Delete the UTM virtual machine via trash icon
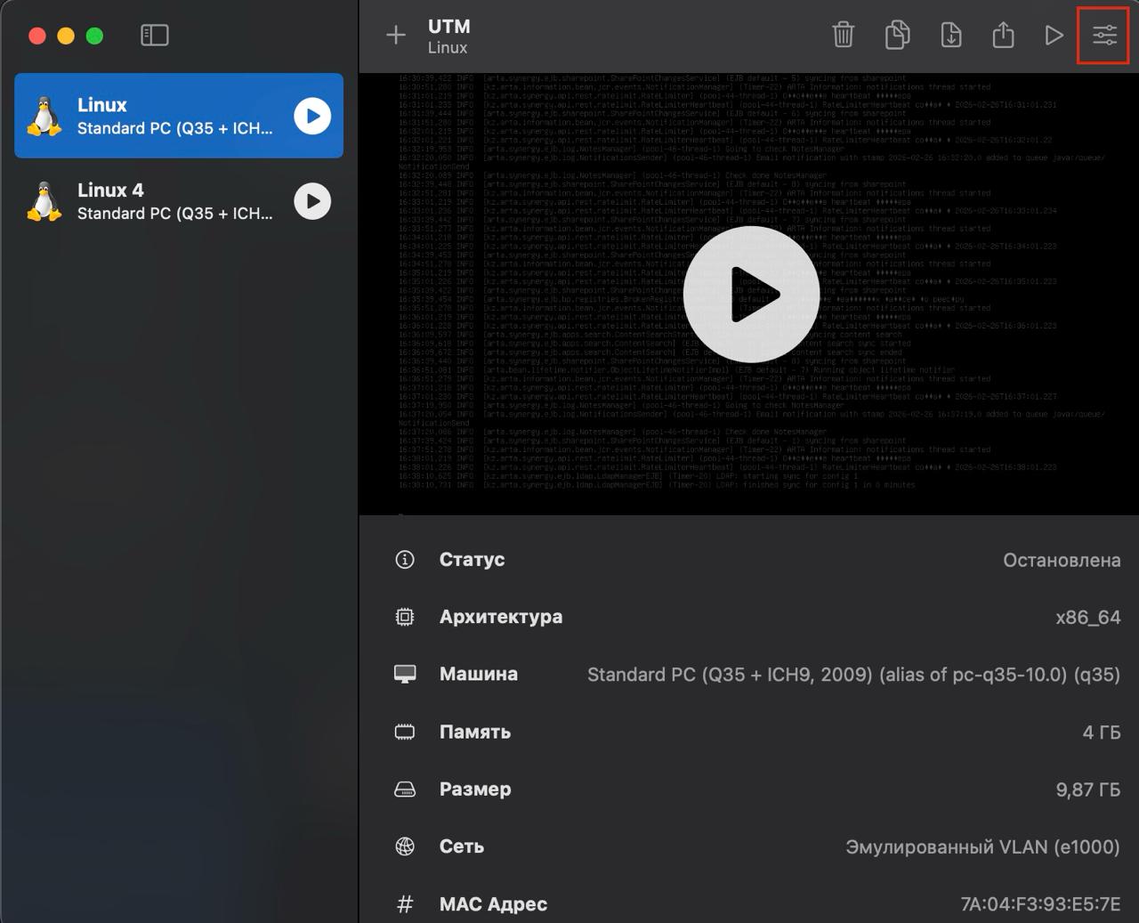1139x923 pixels. (843, 36)
